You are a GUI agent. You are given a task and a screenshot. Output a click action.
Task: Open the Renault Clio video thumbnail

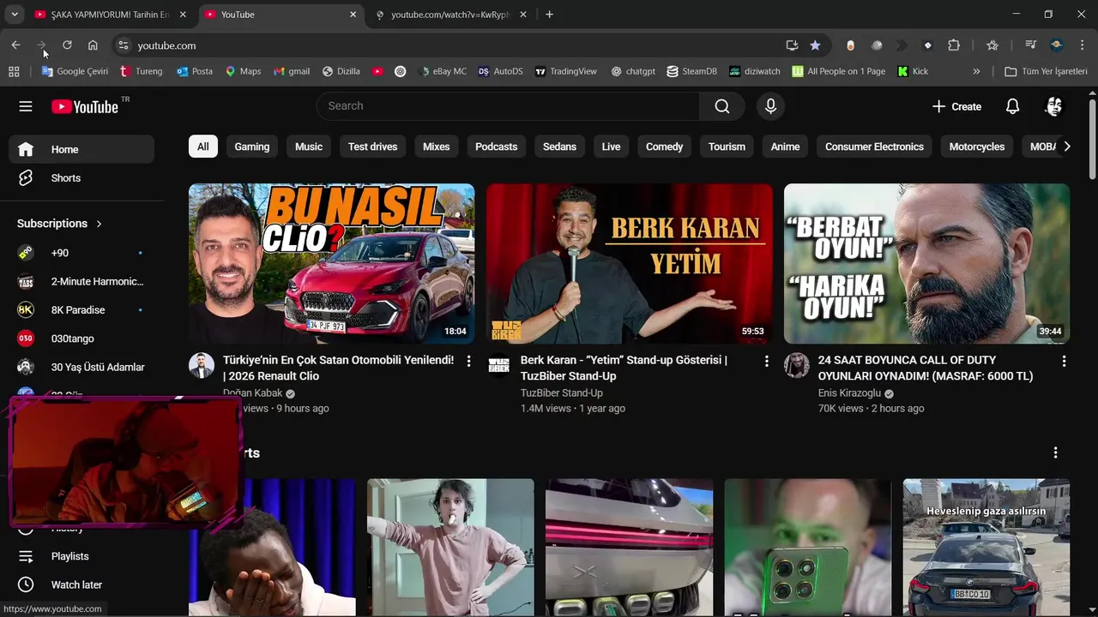331,264
